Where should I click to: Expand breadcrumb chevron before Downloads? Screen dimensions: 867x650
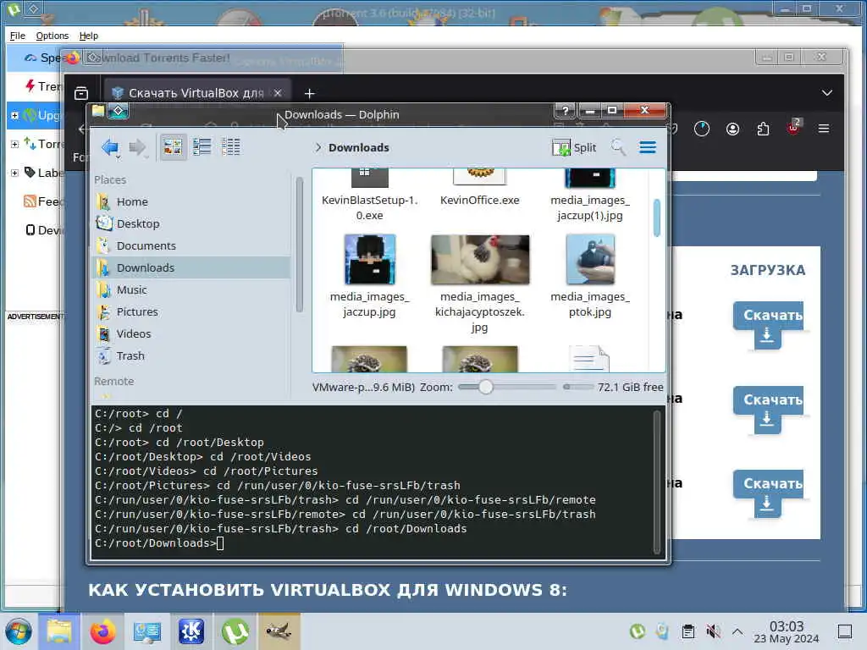coord(318,147)
